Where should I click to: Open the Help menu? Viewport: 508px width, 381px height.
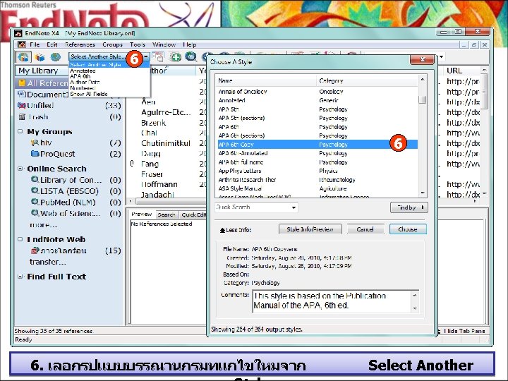[x=190, y=44]
